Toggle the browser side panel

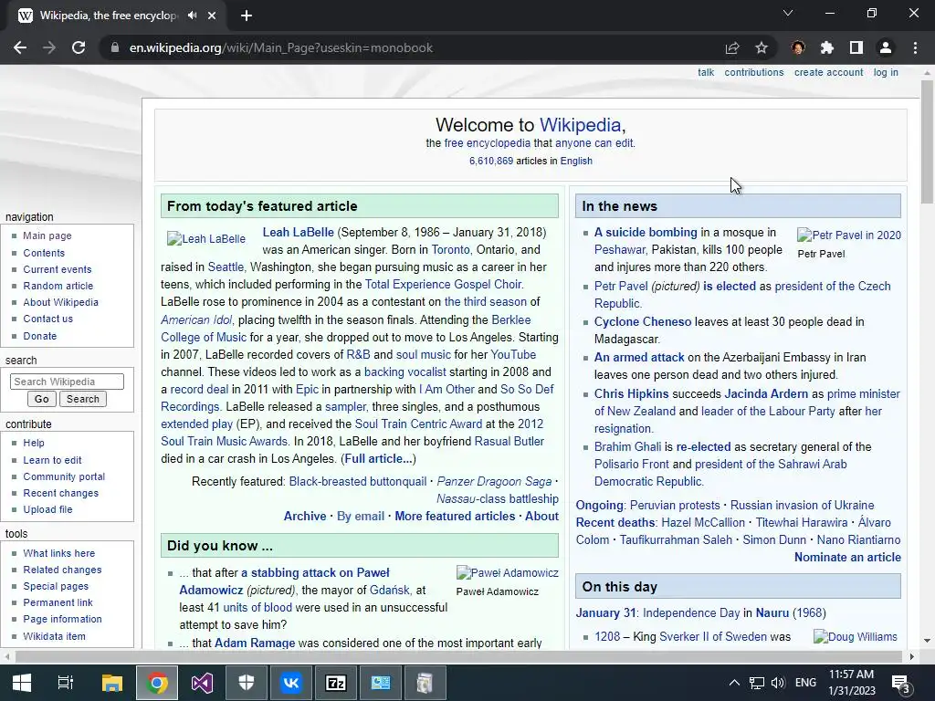pos(856,47)
